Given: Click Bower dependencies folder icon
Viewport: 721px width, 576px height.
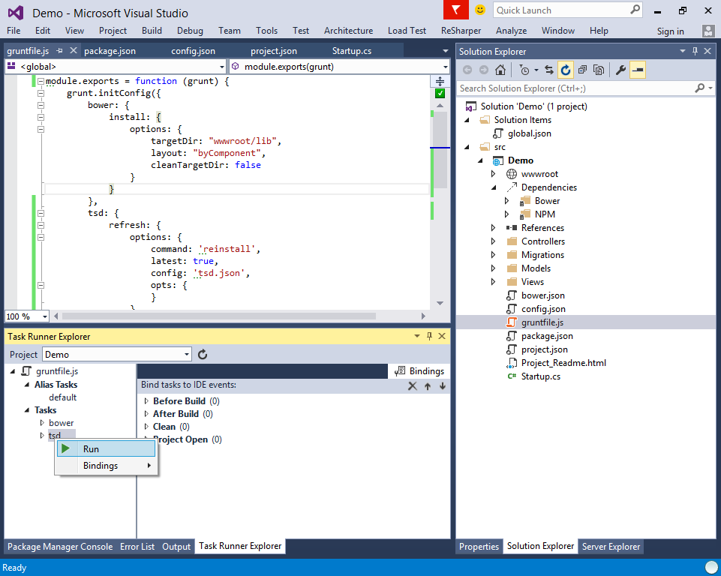Looking at the screenshot, I should click(524, 201).
